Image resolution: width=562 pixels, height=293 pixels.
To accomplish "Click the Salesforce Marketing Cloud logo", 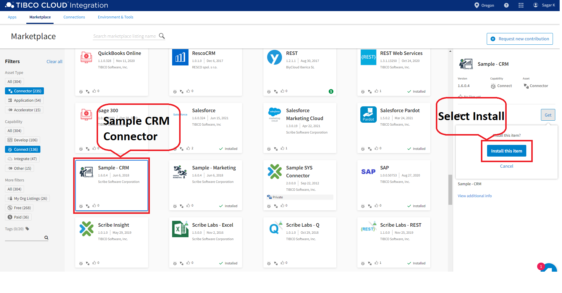I will [x=275, y=115].
